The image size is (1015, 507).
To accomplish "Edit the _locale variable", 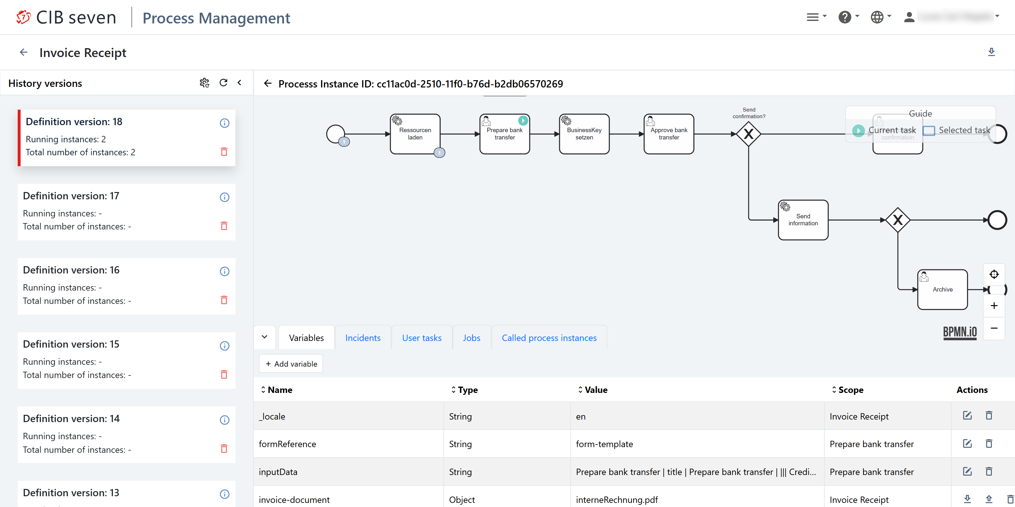I will tap(967, 415).
